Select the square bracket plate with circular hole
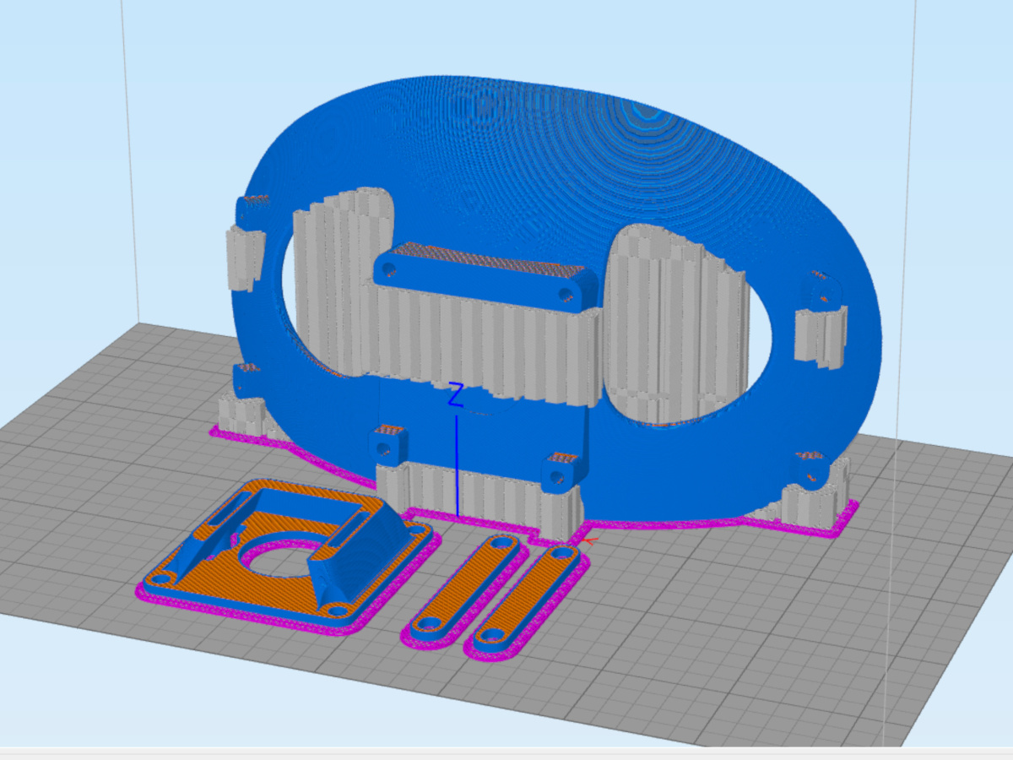The image size is (1013, 760). [x=287, y=555]
